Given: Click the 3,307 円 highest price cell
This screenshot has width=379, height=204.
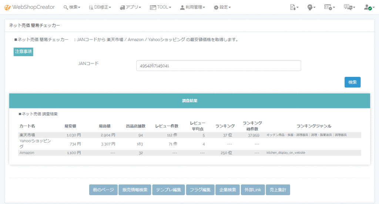Looking at the screenshot, I should pos(108,144).
